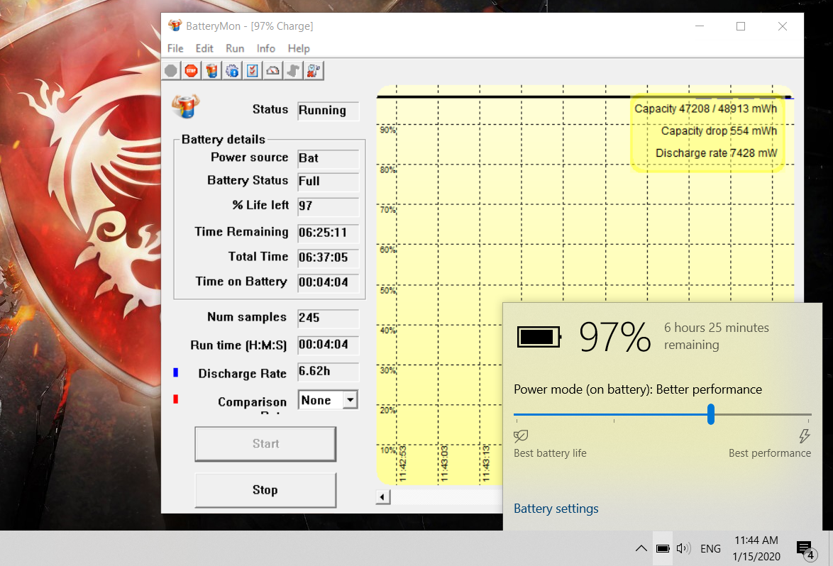
Task: Click the '6 hours 25 minutes remaining' text
Action: pos(716,336)
